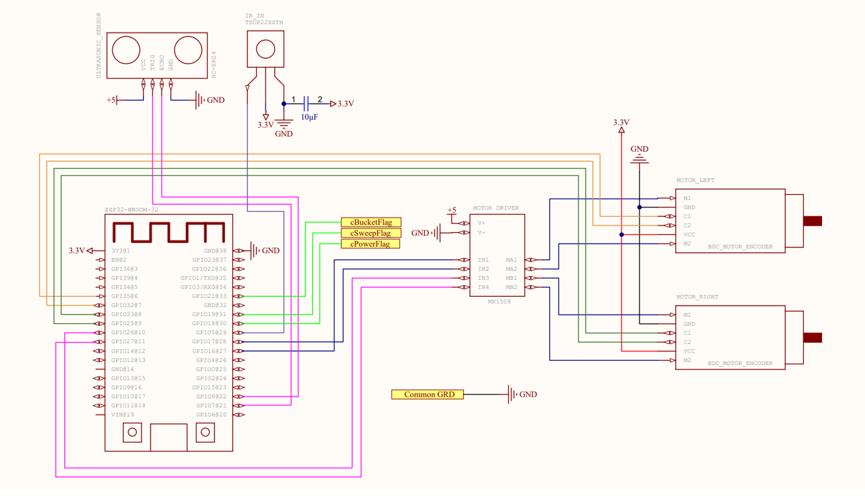Screen dimensions: 865x499
Task: Click the GPIO17@28 pin label
Action: tap(209, 341)
